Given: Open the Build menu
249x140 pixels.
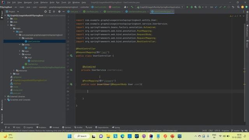Looking at the screenshot, I should tap(52, 2).
